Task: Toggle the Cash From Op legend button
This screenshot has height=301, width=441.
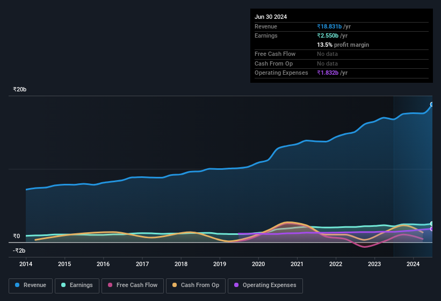Action: (196, 285)
